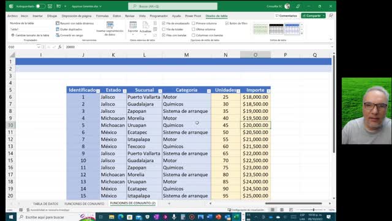Click the user account avatar
Image resolution: width=392 pixels, height=221 pixels.
287,6
